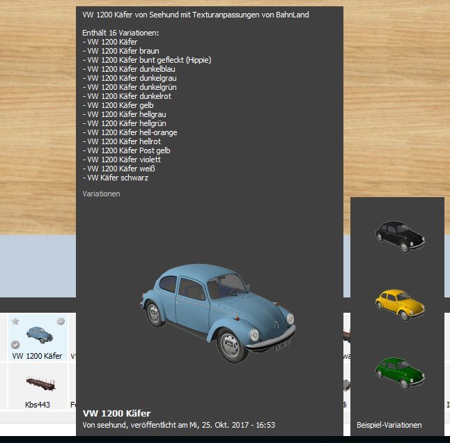Click list entry 'VW 1200 Käfer hell-orange'

130,132
